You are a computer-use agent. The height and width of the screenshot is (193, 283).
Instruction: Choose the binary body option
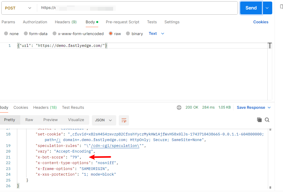[128, 34]
